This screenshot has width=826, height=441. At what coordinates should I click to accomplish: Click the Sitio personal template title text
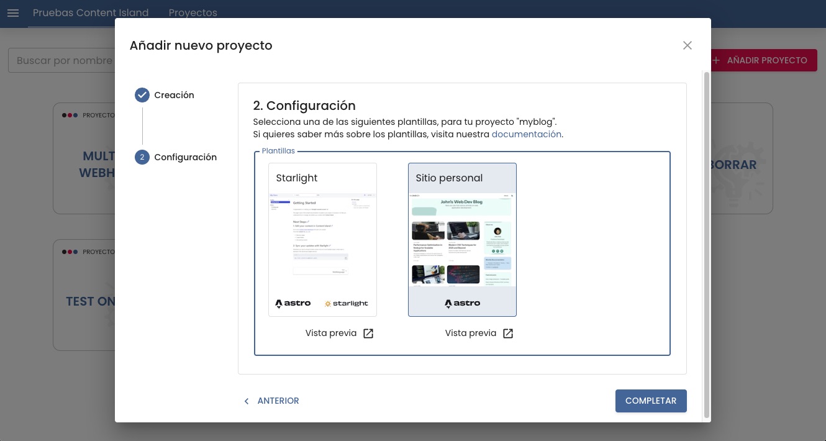tap(449, 178)
